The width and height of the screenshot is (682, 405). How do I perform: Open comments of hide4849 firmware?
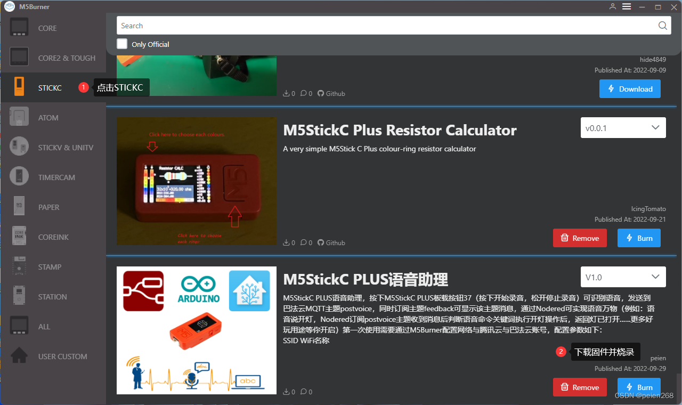click(306, 93)
